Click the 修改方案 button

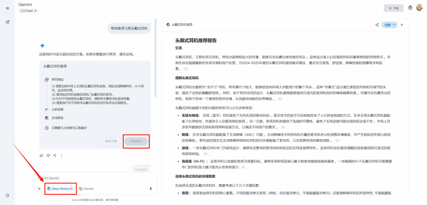pos(111,141)
